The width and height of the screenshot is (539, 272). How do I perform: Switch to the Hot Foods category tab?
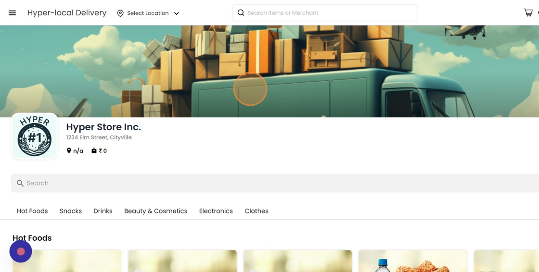32,211
